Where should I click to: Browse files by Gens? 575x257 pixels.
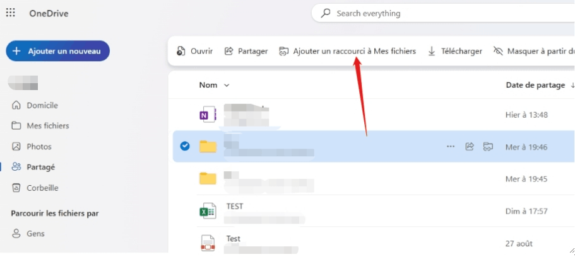(28, 234)
